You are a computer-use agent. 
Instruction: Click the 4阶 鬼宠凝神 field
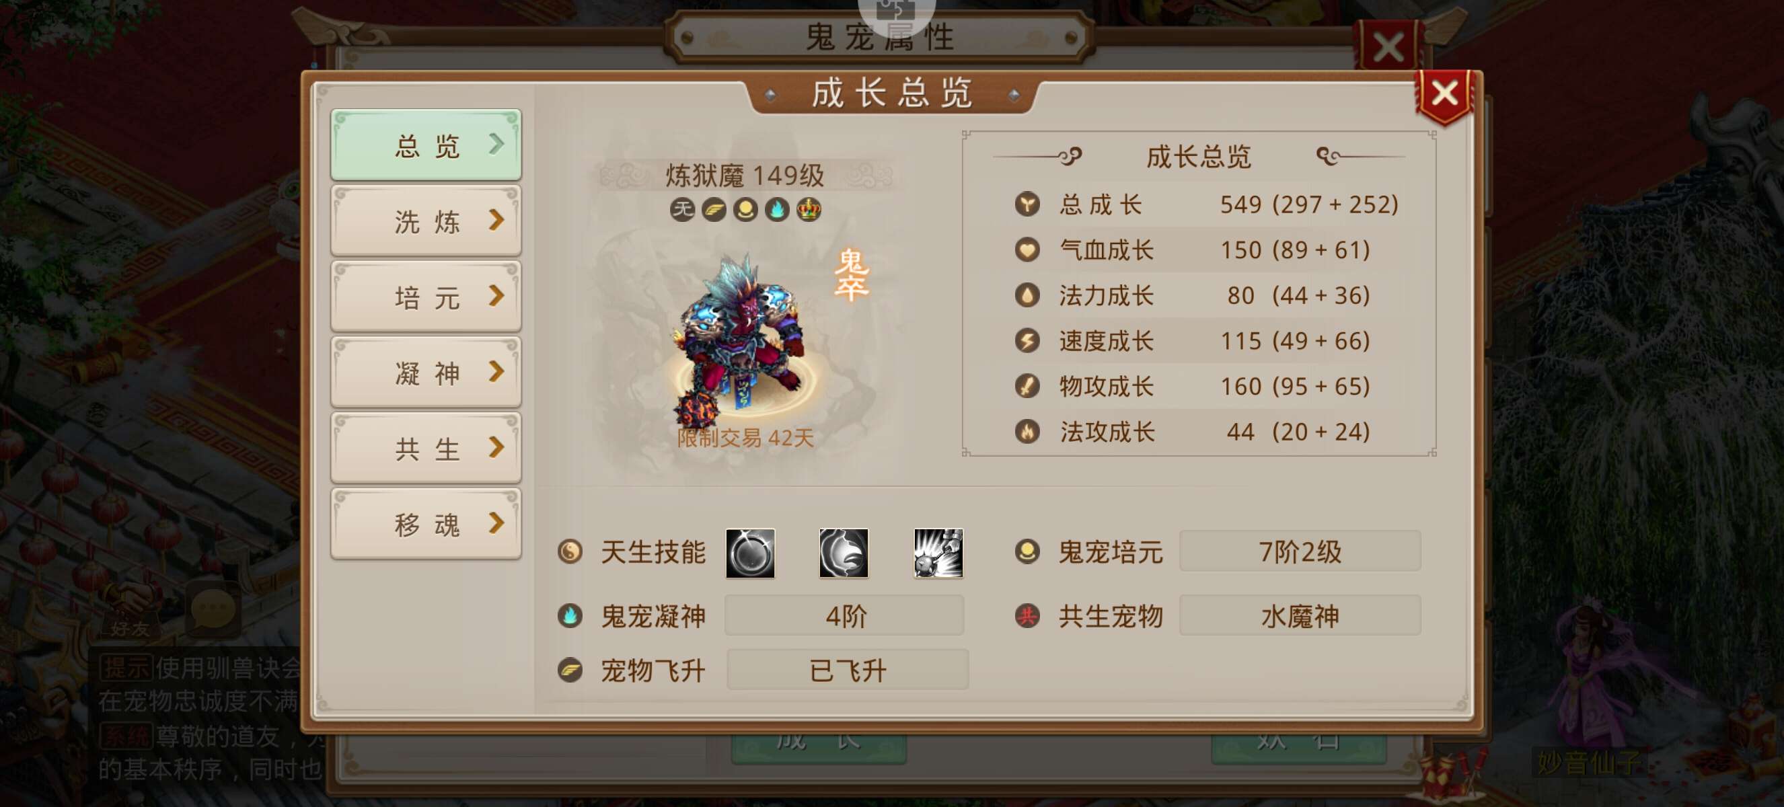click(x=844, y=615)
